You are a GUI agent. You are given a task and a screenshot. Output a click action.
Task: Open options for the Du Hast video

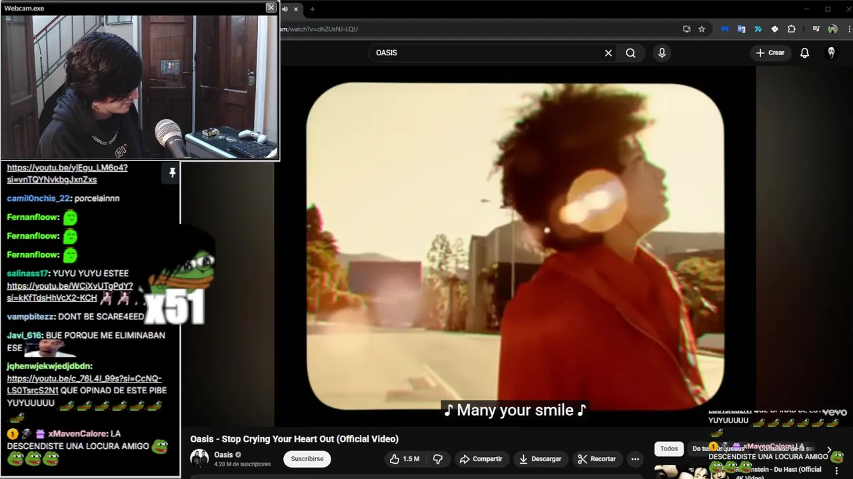(x=837, y=471)
